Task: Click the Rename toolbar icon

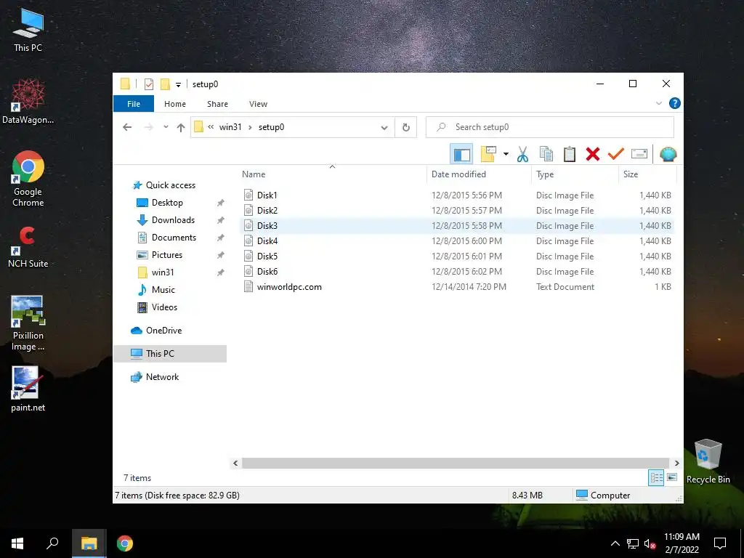Action: click(x=639, y=154)
